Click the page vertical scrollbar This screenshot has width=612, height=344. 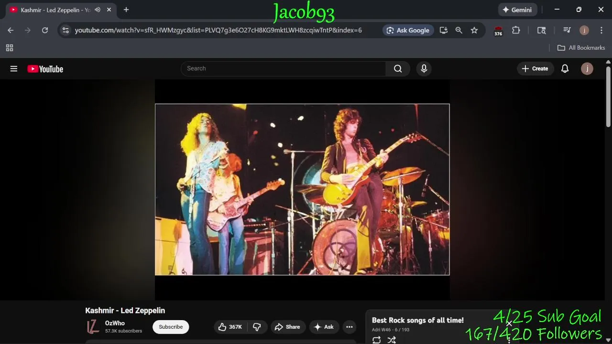point(608,97)
